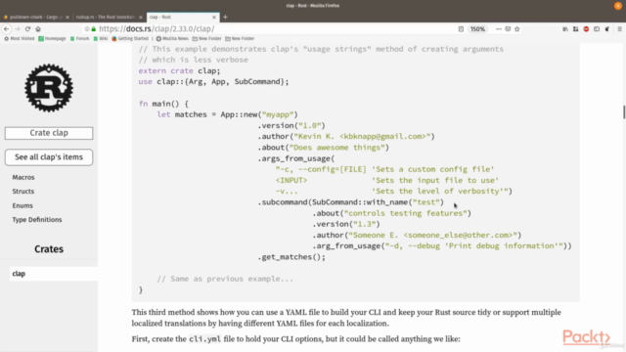Click the grid extension icon in toolbar
626x352 pixels.
576,29
